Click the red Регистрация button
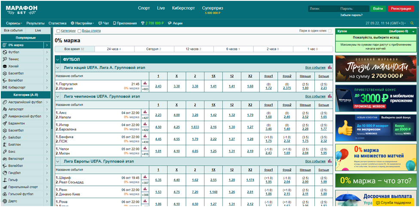420x207 pixels. pos(401,9)
